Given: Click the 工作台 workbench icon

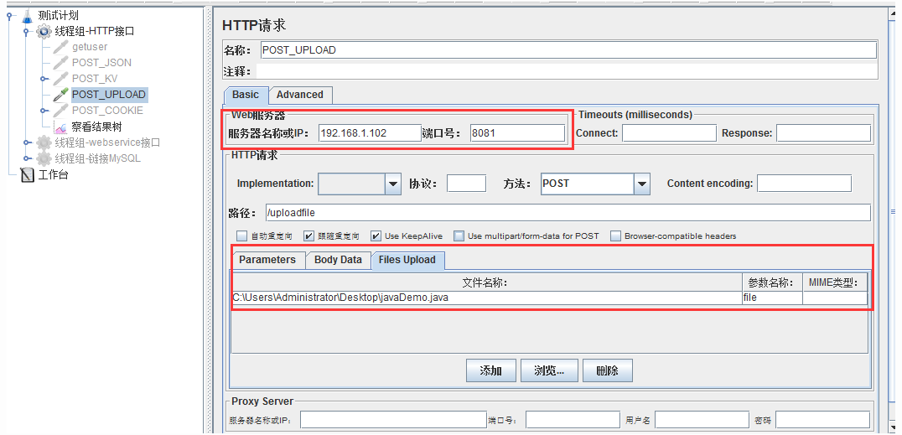Looking at the screenshot, I should click(27, 174).
